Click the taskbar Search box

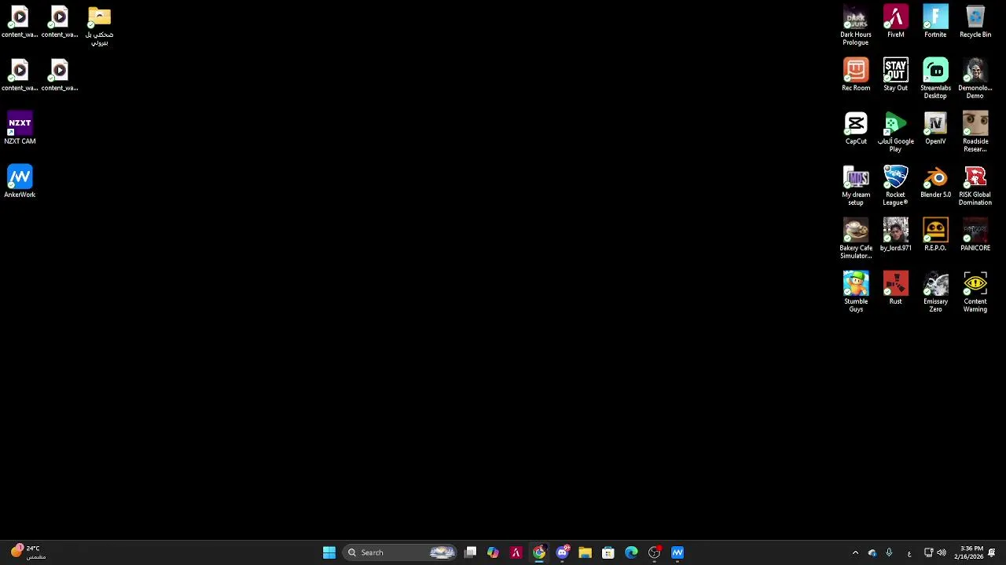pyautogui.click(x=401, y=552)
